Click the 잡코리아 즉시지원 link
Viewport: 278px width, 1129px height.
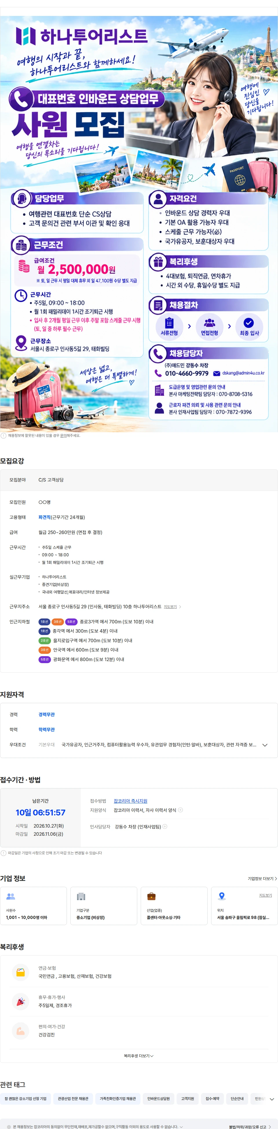pyautogui.click(x=131, y=801)
